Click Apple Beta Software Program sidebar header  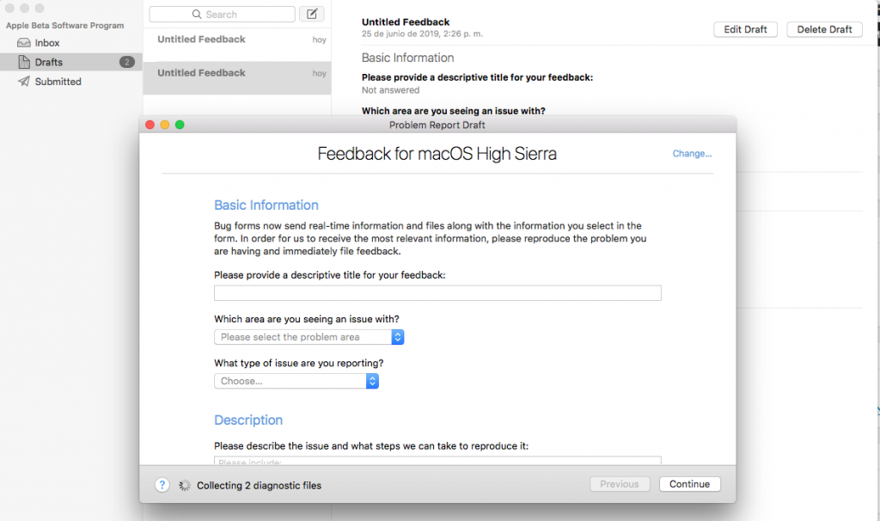click(65, 25)
